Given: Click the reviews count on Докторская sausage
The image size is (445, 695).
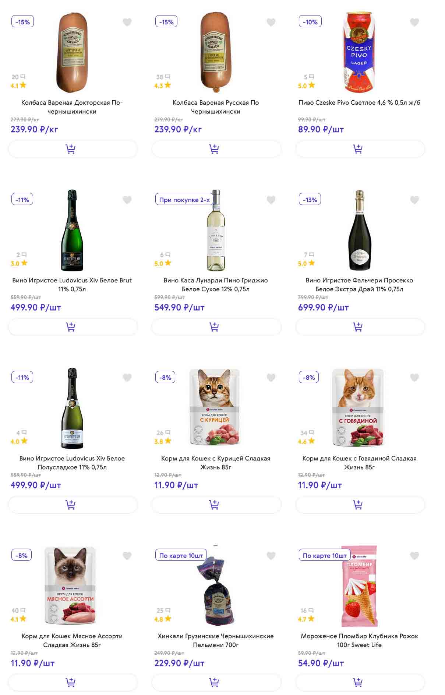Looking at the screenshot, I should click(18, 77).
